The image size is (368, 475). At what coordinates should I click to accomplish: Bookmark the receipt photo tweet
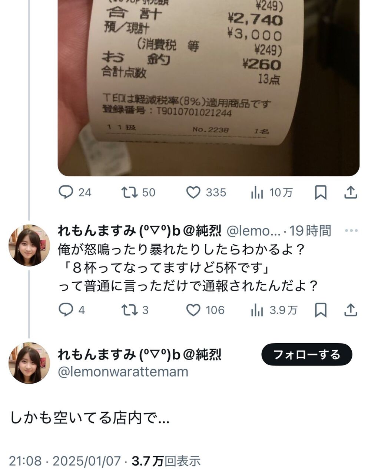click(x=321, y=193)
